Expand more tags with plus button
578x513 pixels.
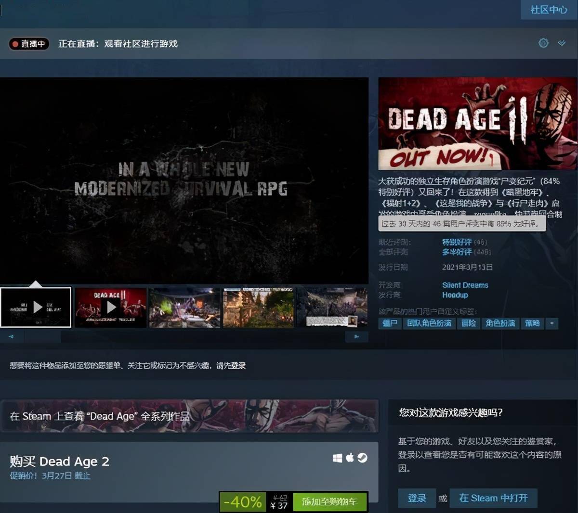tap(552, 323)
